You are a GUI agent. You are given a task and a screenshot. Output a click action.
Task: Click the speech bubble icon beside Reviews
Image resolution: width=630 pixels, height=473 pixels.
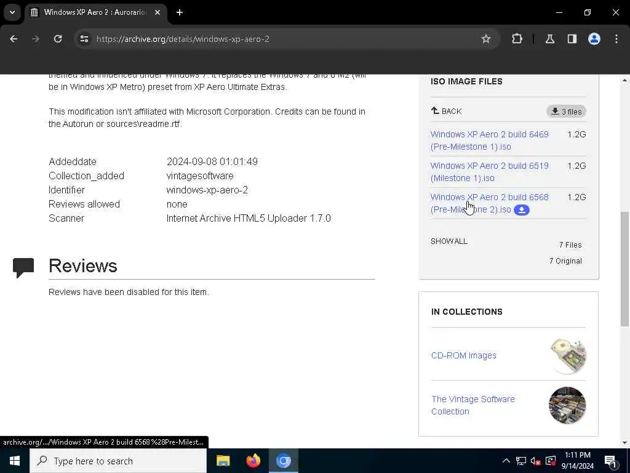23,268
